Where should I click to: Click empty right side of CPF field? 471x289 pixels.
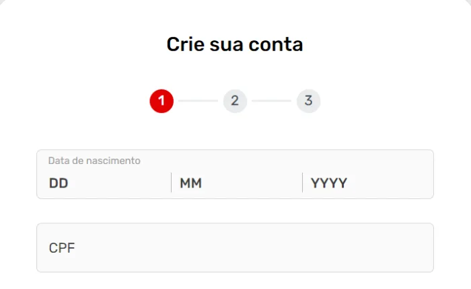377,247
